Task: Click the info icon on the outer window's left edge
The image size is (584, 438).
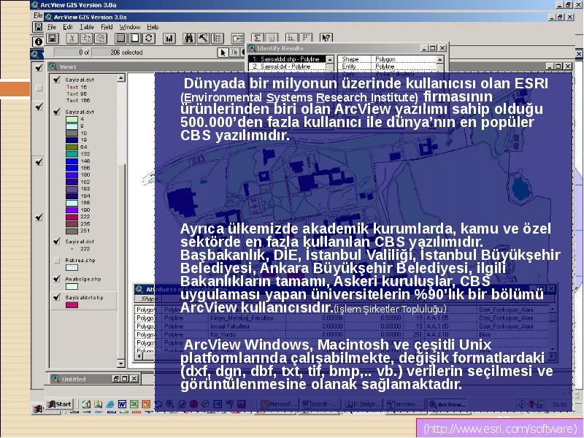Action: coord(38,42)
